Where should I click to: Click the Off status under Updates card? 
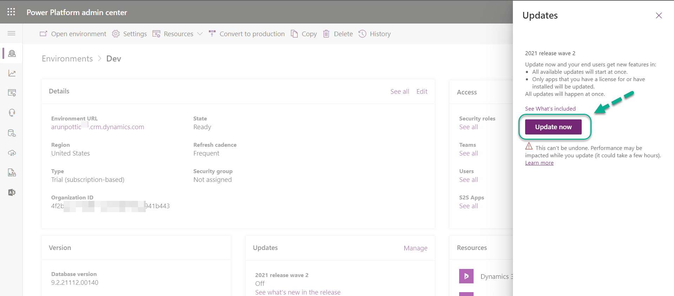(260, 283)
